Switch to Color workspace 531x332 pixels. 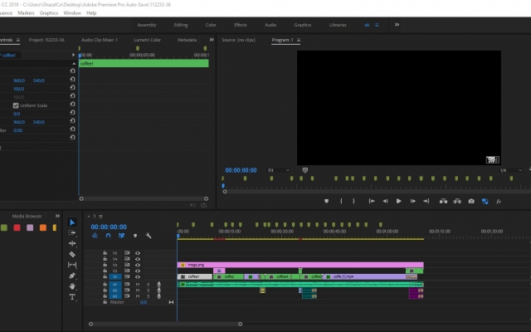[x=211, y=25]
